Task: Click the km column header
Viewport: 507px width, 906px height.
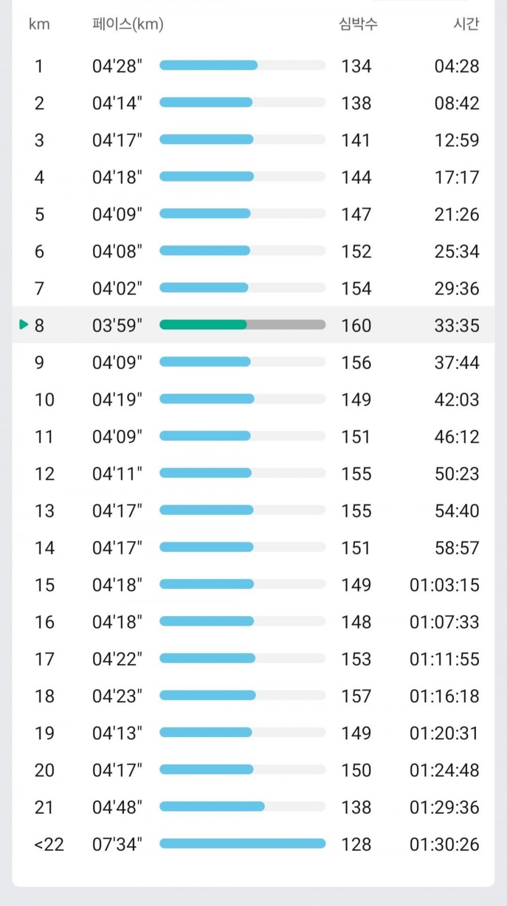Action: coord(39,24)
